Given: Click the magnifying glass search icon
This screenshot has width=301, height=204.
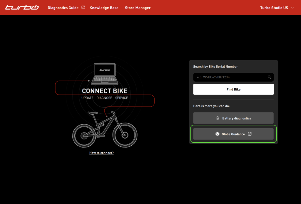Looking at the screenshot, I should (x=269, y=77).
